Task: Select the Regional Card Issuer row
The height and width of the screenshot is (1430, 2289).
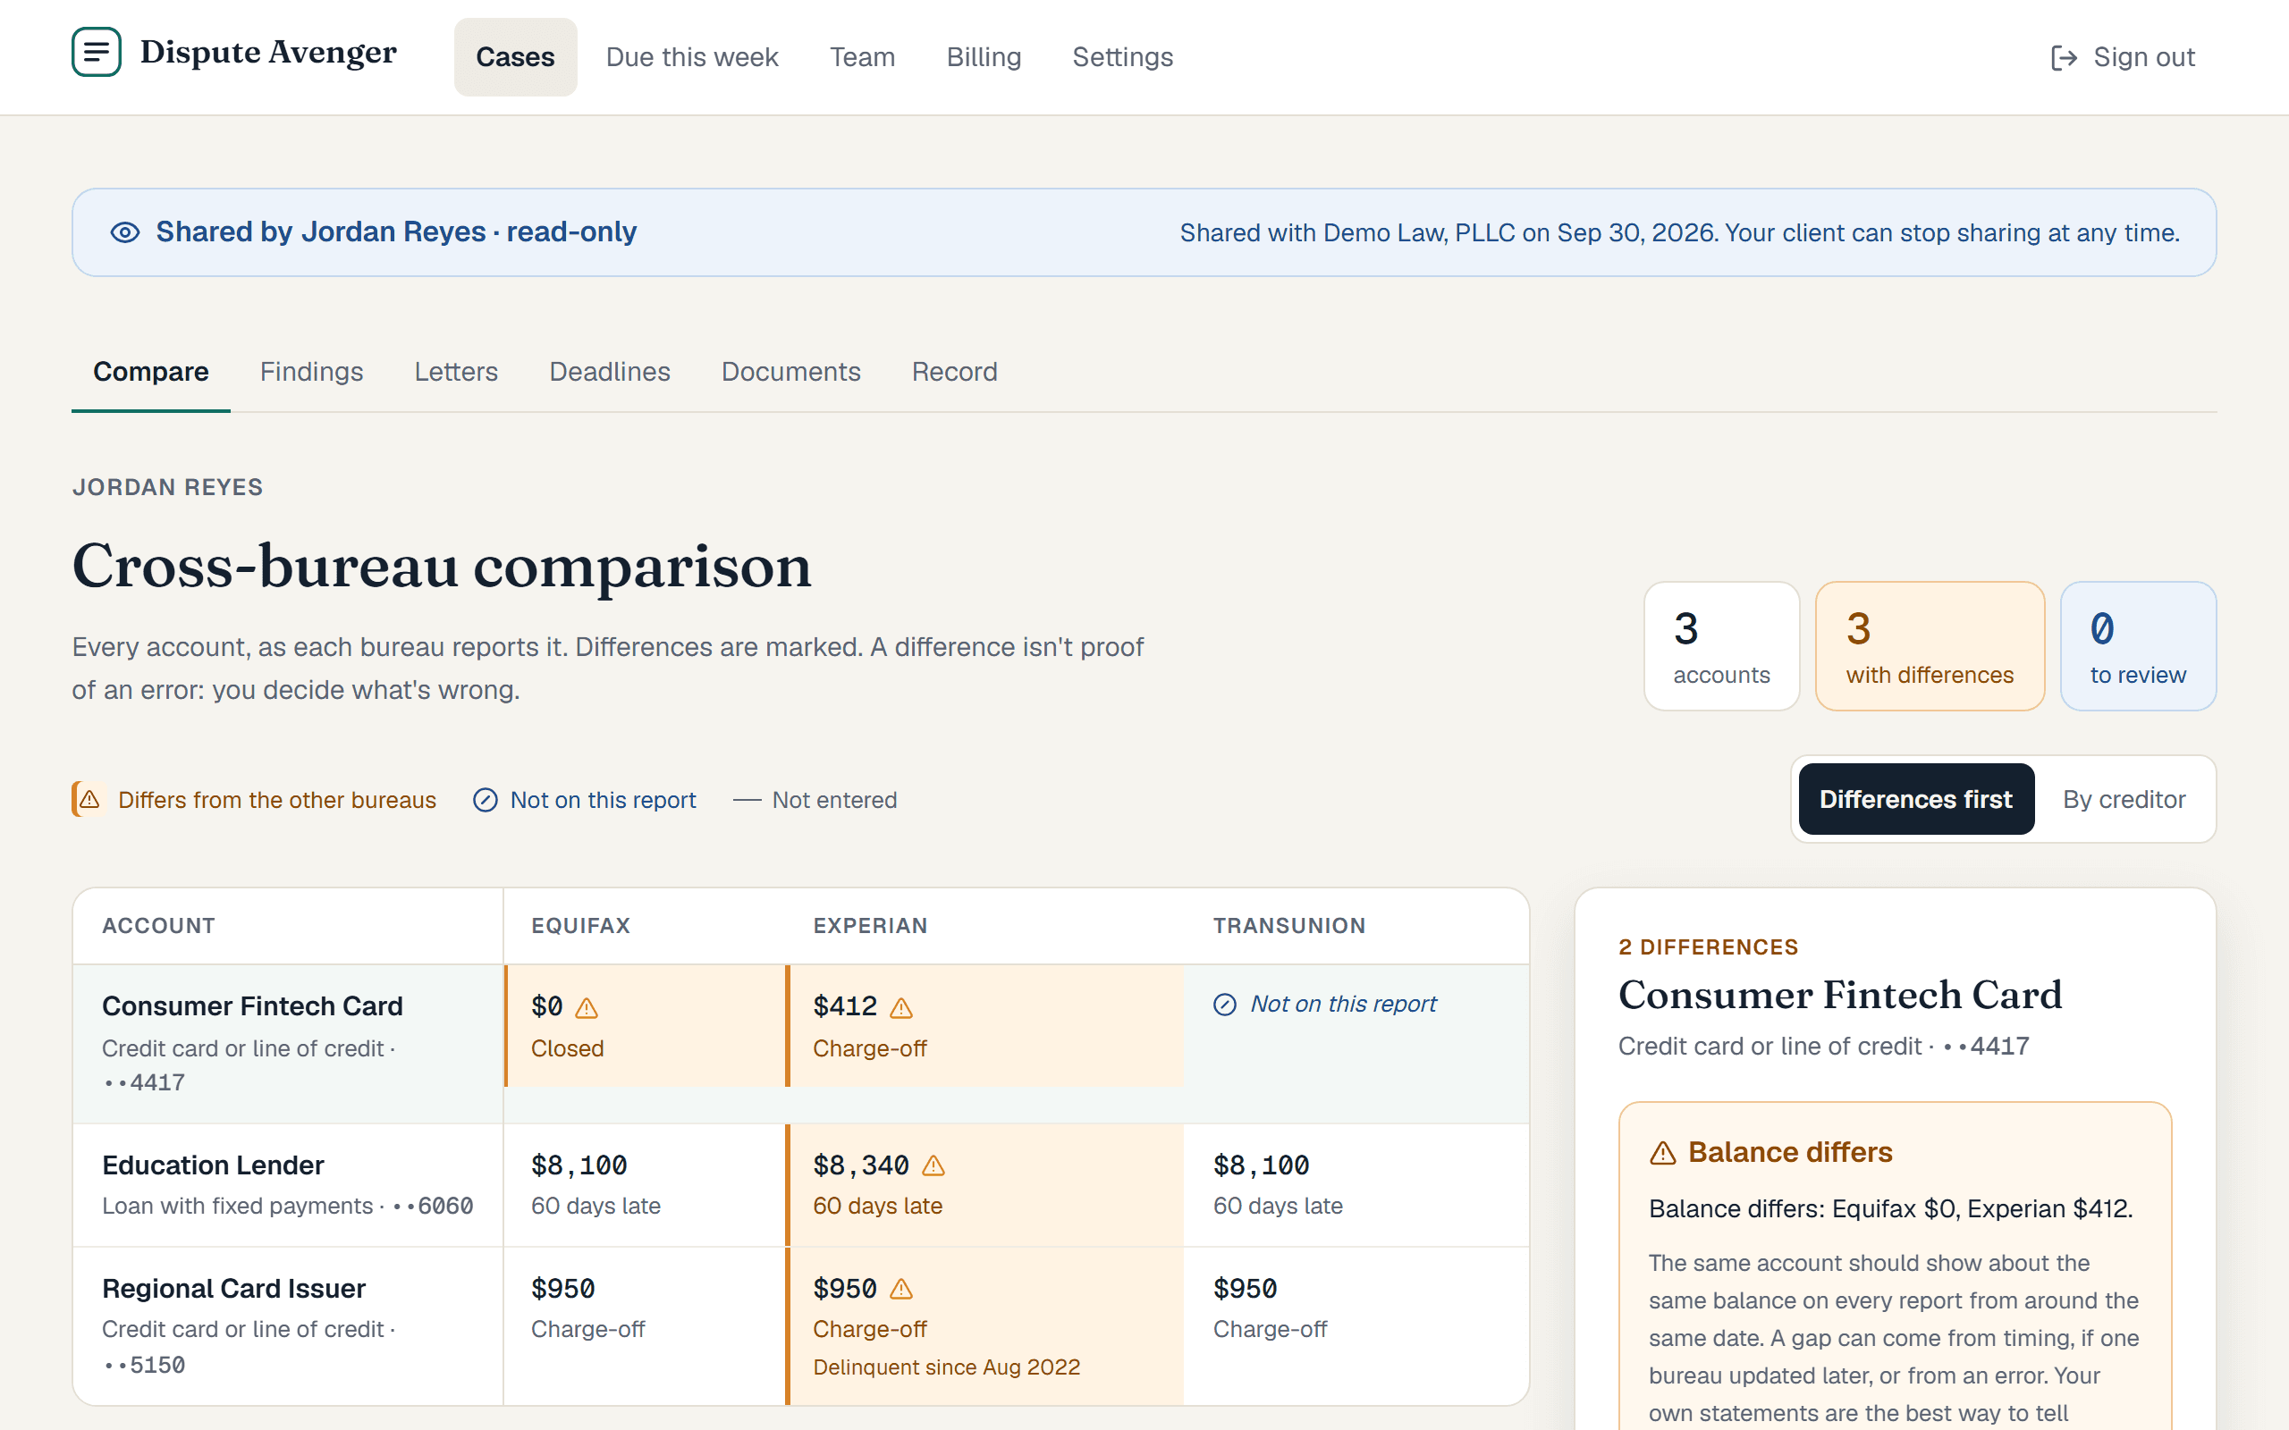Action: [800, 1325]
